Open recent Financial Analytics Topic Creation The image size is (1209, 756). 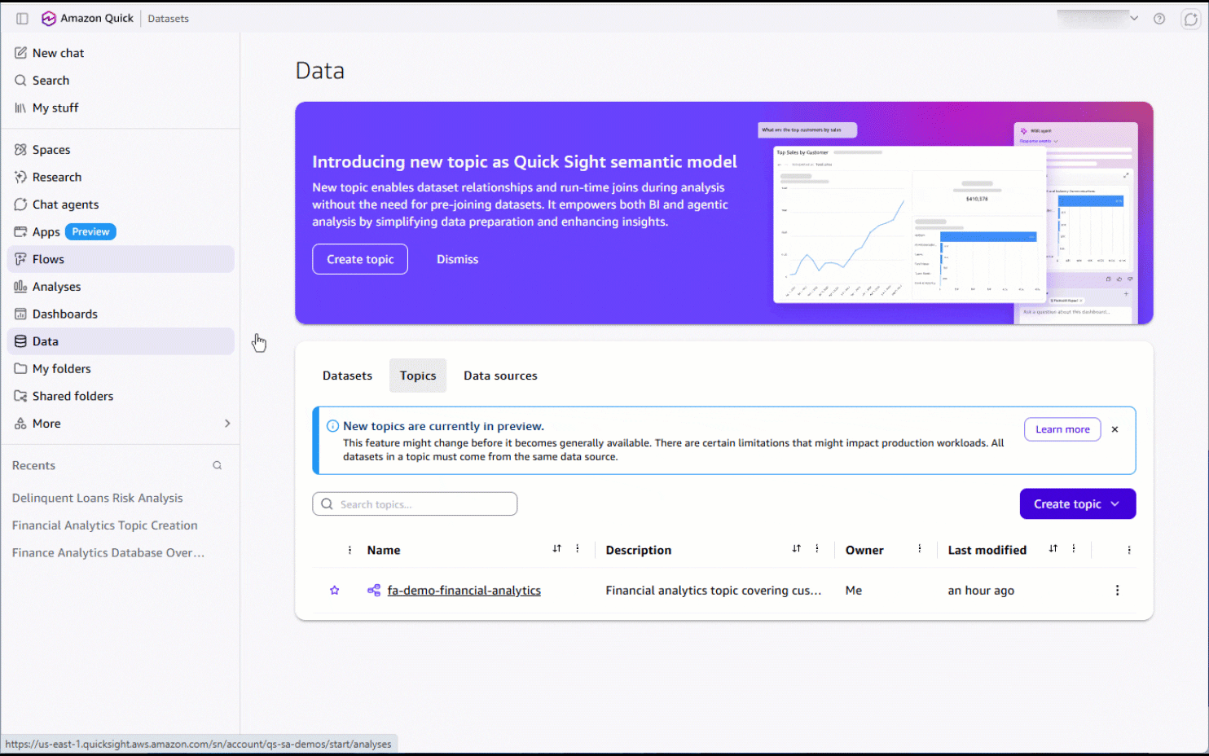105,525
